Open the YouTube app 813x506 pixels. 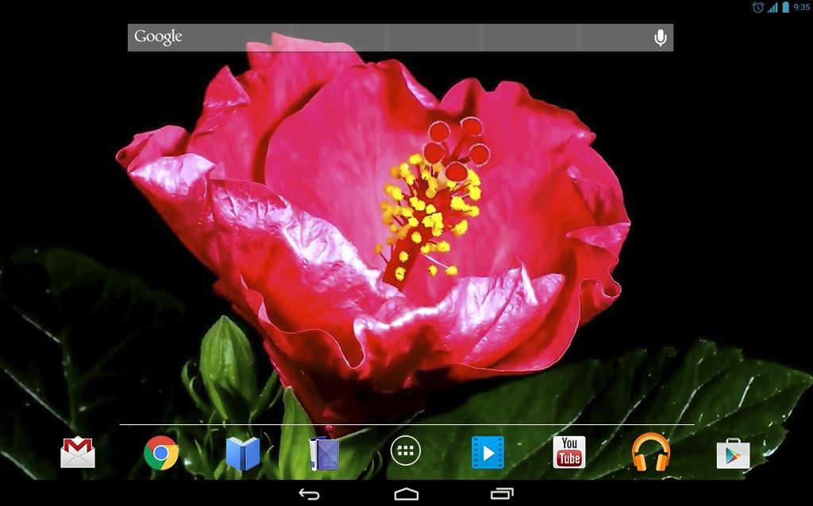[568, 452]
